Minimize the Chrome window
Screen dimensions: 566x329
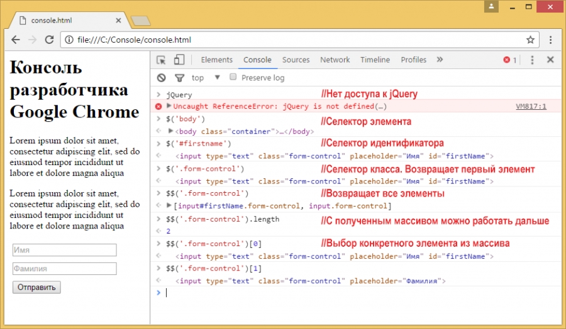tap(512, 7)
